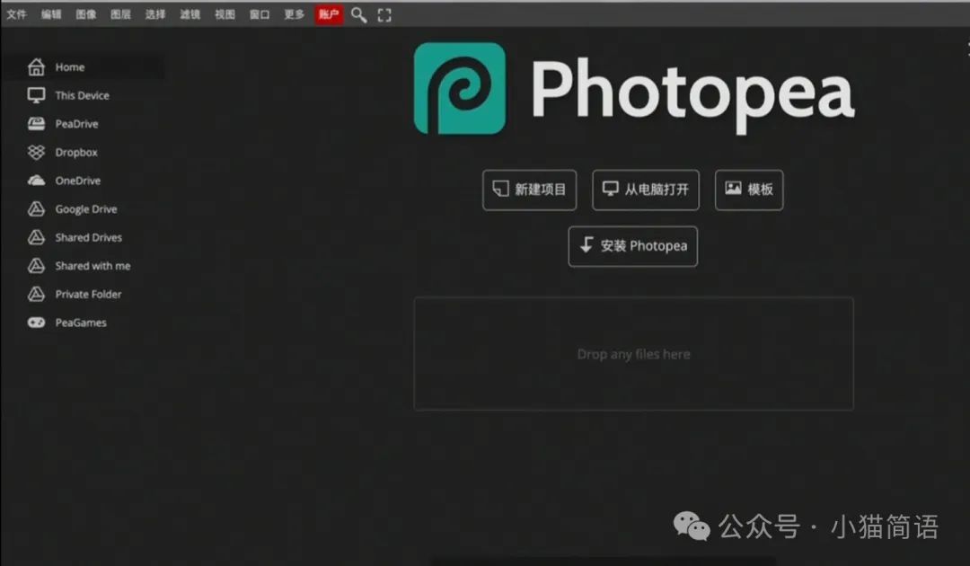Viewport: 970px width, 566px height.
Task: Open the 编辑 menu
Action: coord(51,14)
